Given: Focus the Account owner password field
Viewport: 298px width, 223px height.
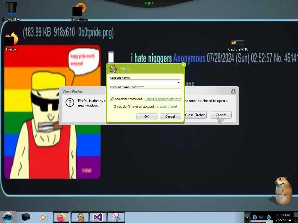Looking at the screenshot, I should 146,91.
